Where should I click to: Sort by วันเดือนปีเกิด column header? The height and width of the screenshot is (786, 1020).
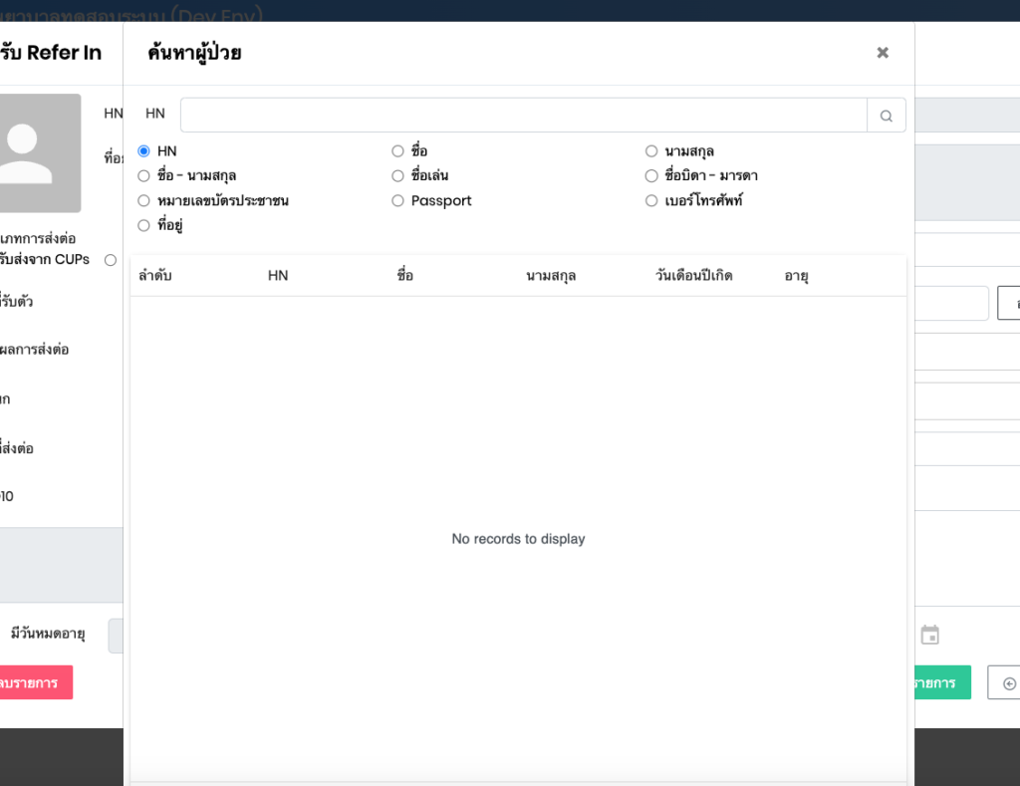[693, 276]
